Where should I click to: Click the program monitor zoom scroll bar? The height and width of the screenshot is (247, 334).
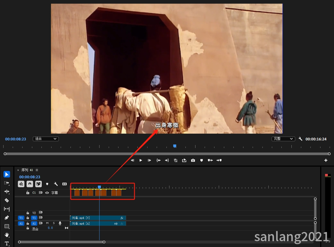pyautogui.click(x=167, y=154)
